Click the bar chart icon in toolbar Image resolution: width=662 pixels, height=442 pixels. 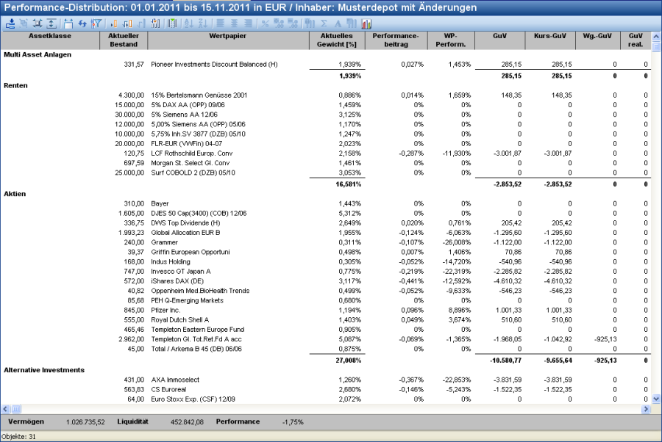(366, 23)
